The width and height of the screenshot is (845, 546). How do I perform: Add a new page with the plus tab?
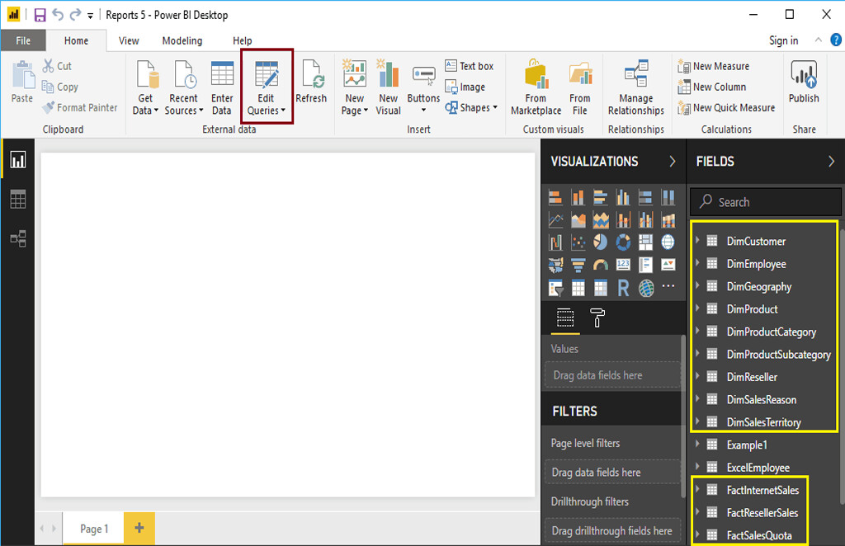coord(139,529)
